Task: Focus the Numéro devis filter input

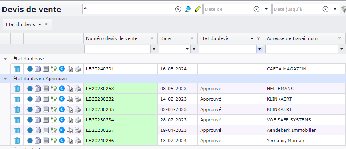Action: pyautogui.click(x=118, y=49)
